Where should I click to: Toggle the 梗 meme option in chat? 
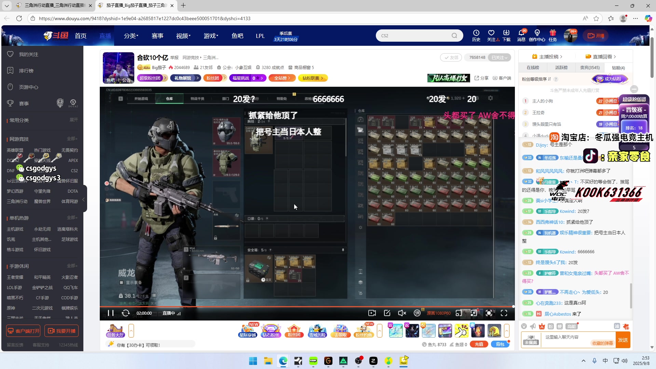click(x=559, y=326)
